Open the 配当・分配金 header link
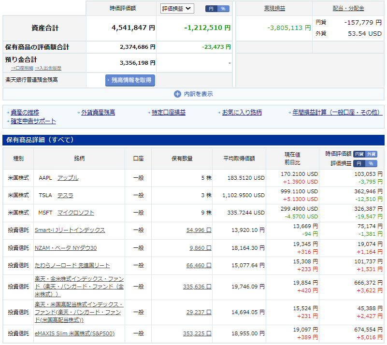The height and width of the screenshot is (345, 387). coord(348,9)
